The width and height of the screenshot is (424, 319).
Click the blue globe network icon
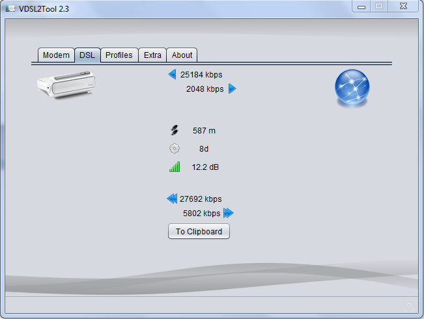tap(352, 89)
